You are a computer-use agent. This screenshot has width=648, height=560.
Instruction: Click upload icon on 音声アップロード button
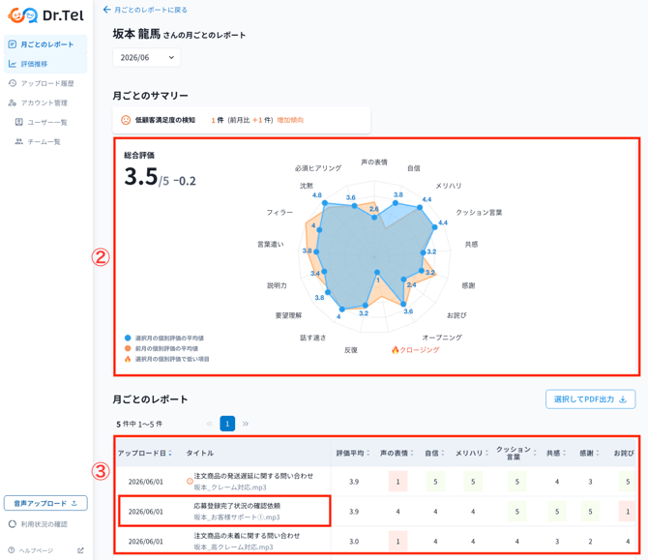(x=74, y=503)
